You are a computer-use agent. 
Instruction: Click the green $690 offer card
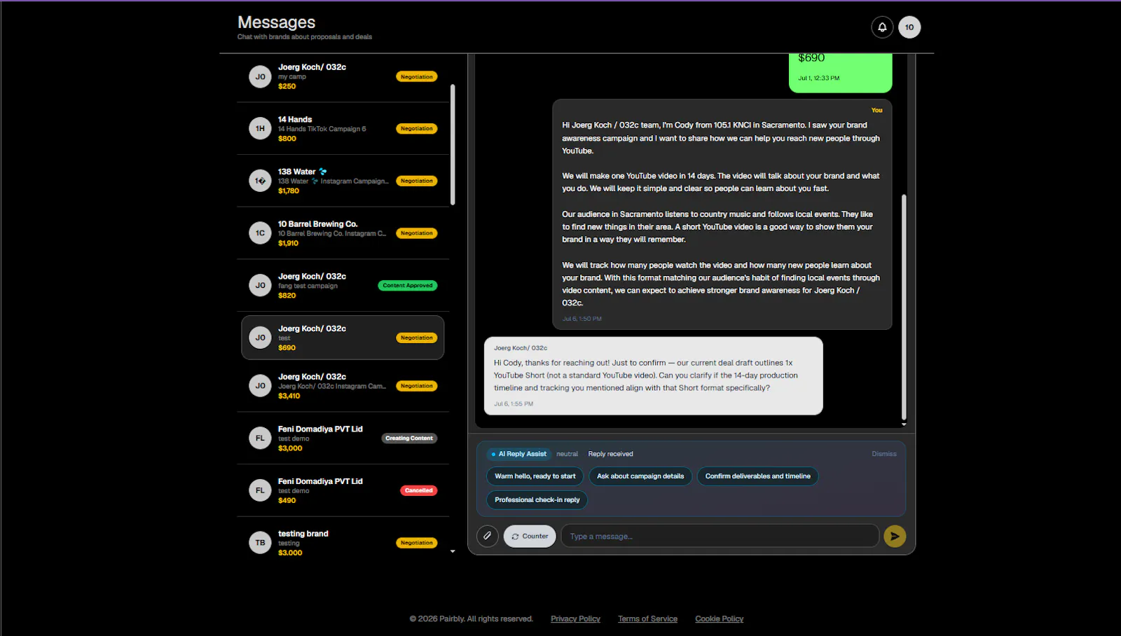(840, 73)
